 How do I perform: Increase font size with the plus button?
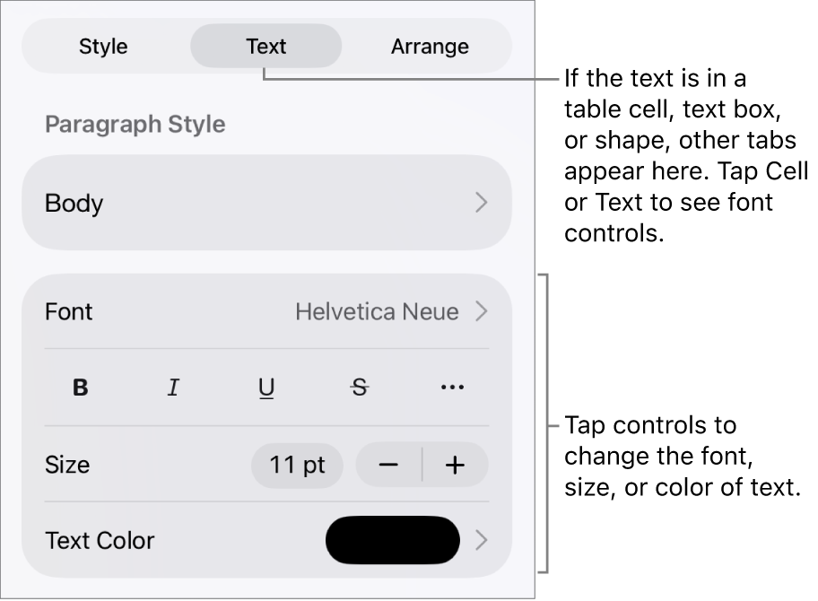point(456,465)
